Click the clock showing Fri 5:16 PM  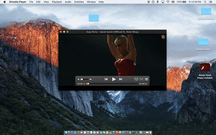[x=195, y=2]
